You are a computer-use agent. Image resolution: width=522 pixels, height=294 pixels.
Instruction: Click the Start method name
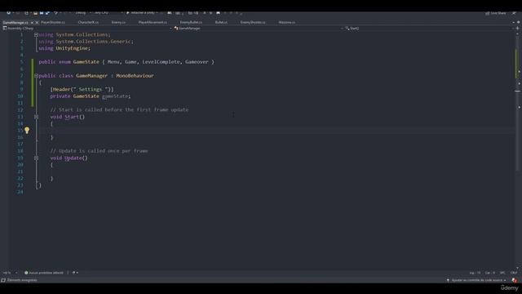click(x=72, y=117)
